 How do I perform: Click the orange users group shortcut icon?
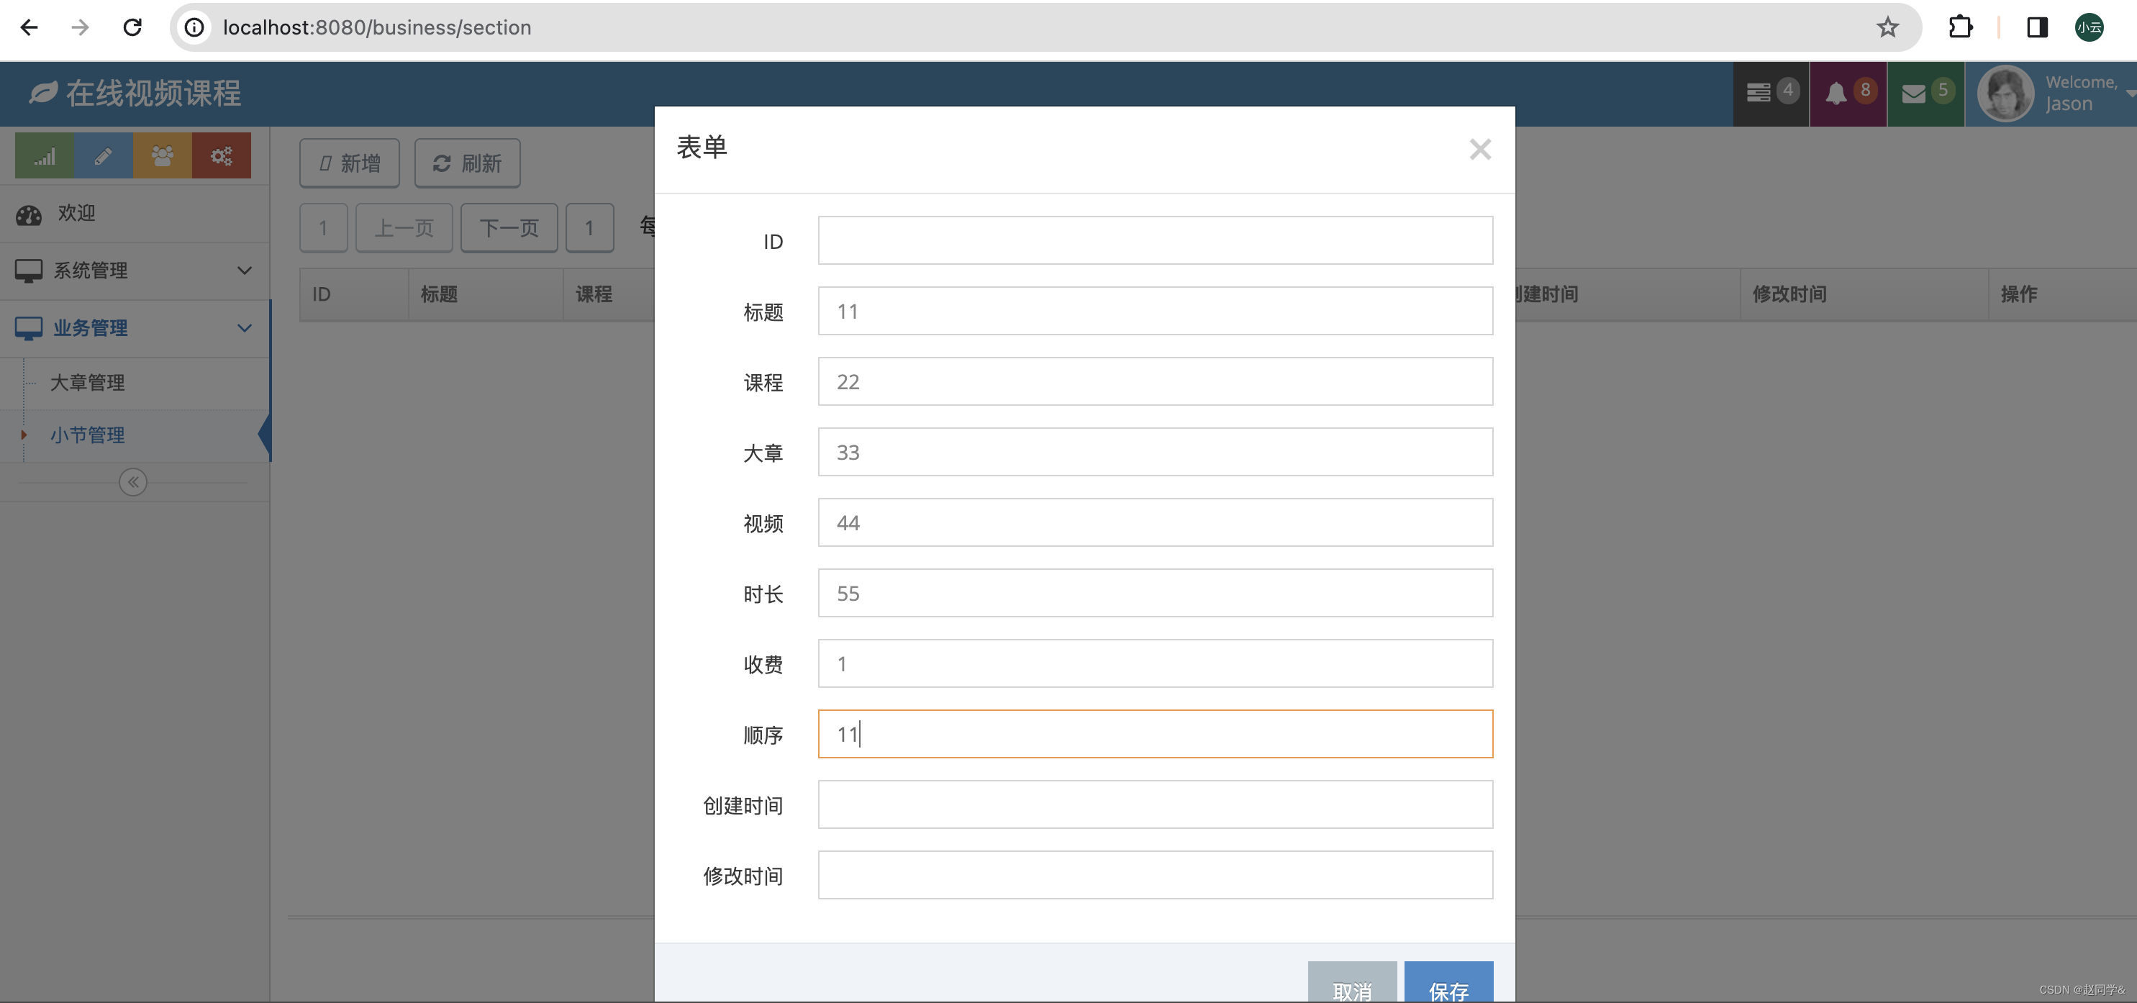coord(163,156)
